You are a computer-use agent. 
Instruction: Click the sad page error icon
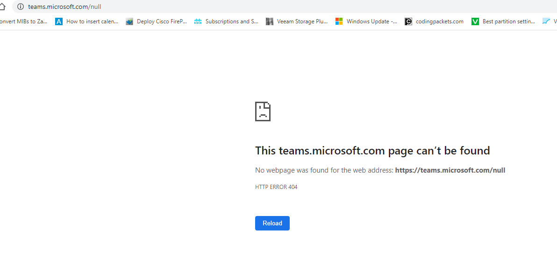(x=263, y=112)
